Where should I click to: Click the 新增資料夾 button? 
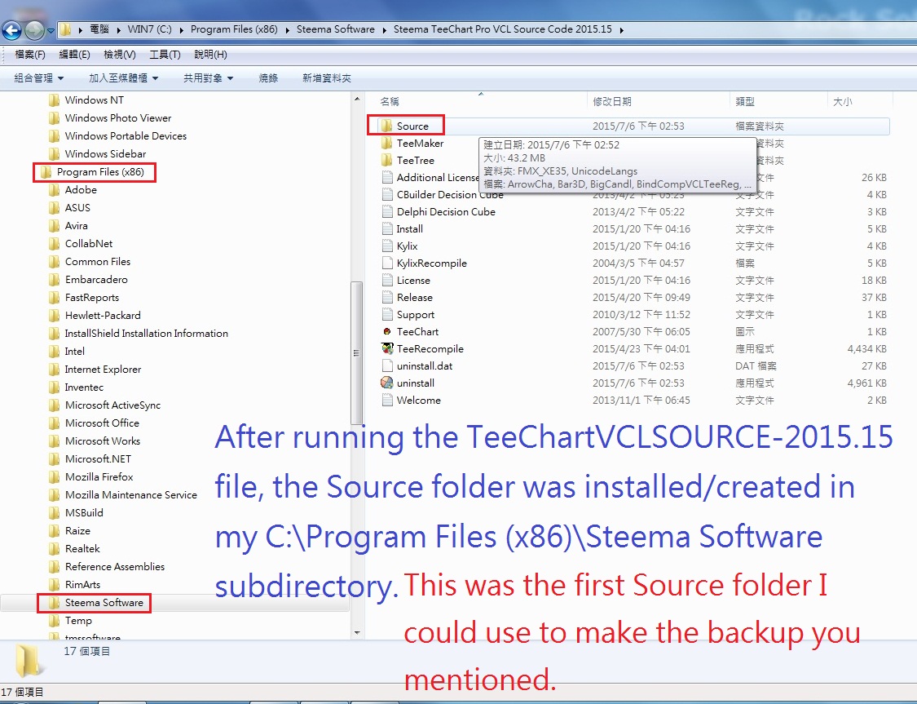coord(326,77)
